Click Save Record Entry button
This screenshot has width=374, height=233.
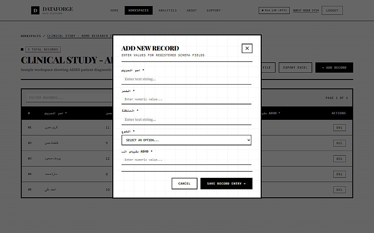pyautogui.click(x=226, y=183)
